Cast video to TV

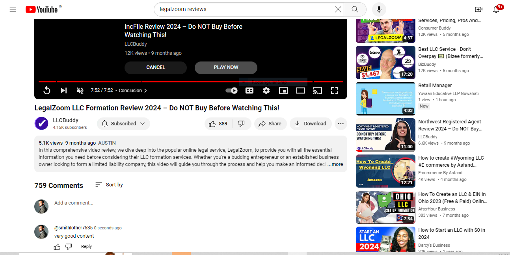[318, 91]
